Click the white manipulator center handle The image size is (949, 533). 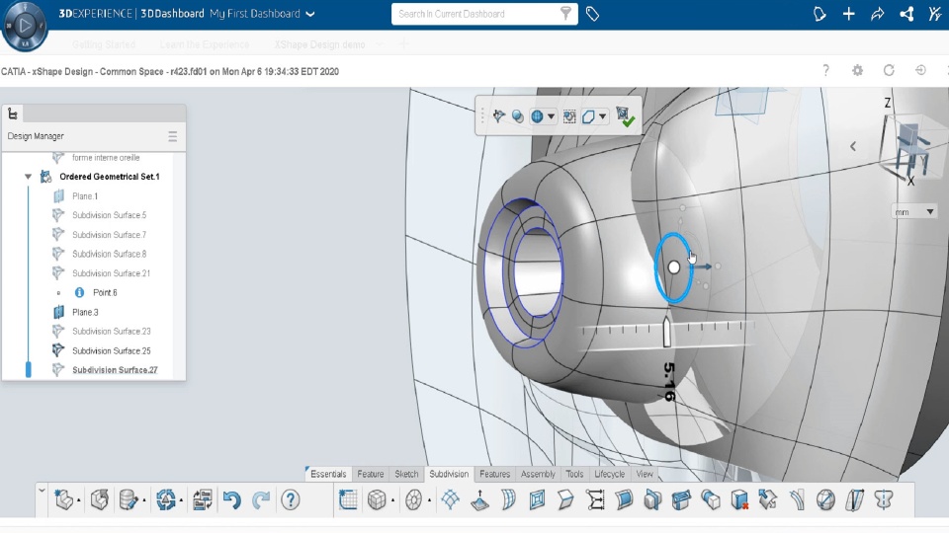click(673, 267)
